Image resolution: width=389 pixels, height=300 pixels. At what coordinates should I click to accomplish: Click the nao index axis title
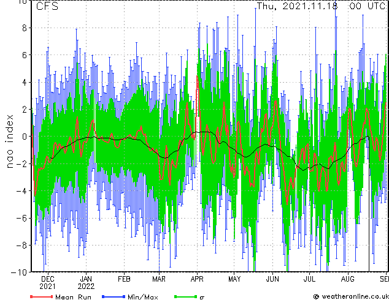[9, 141]
